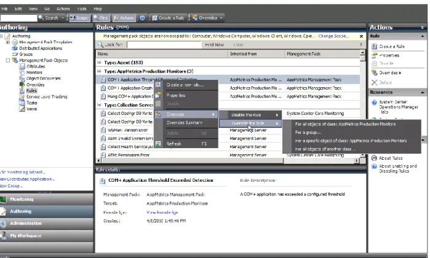Choose For a specific object of class
Screen dimensions: 430x258
pyautogui.click(x=351, y=141)
